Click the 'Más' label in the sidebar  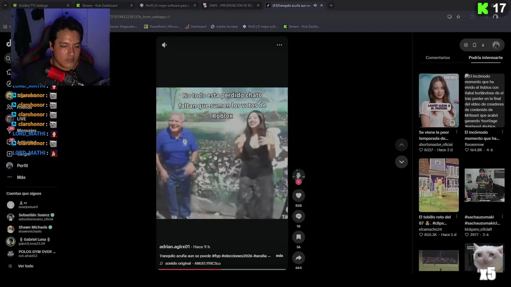[21, 177]
